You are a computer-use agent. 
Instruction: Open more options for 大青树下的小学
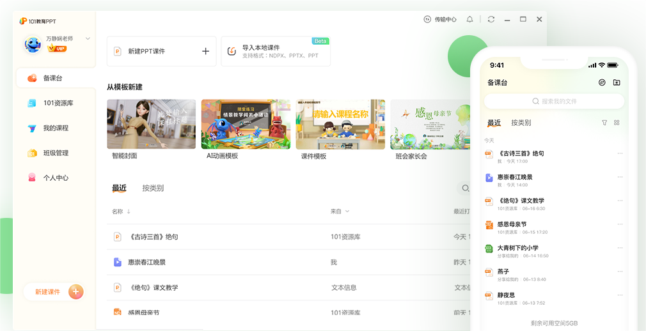point(620,248)
